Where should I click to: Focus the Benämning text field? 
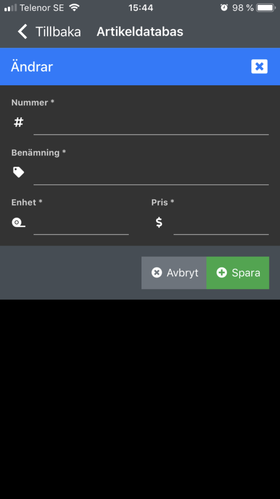(151, 173)
